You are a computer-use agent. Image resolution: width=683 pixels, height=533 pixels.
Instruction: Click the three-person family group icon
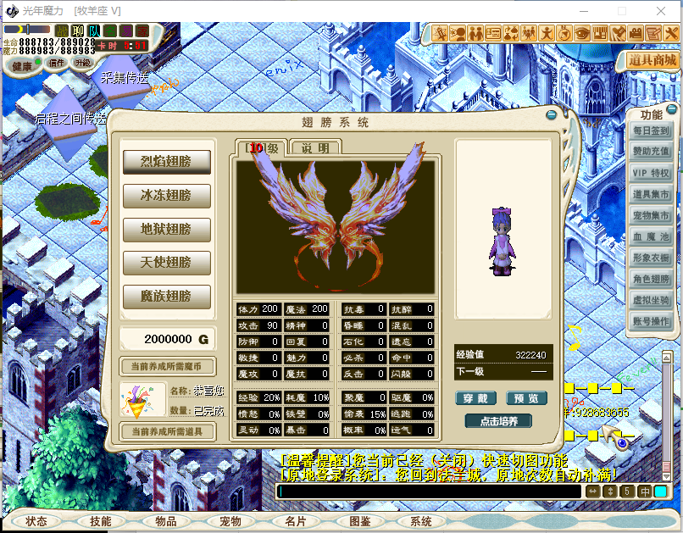[x=529, y=33]
